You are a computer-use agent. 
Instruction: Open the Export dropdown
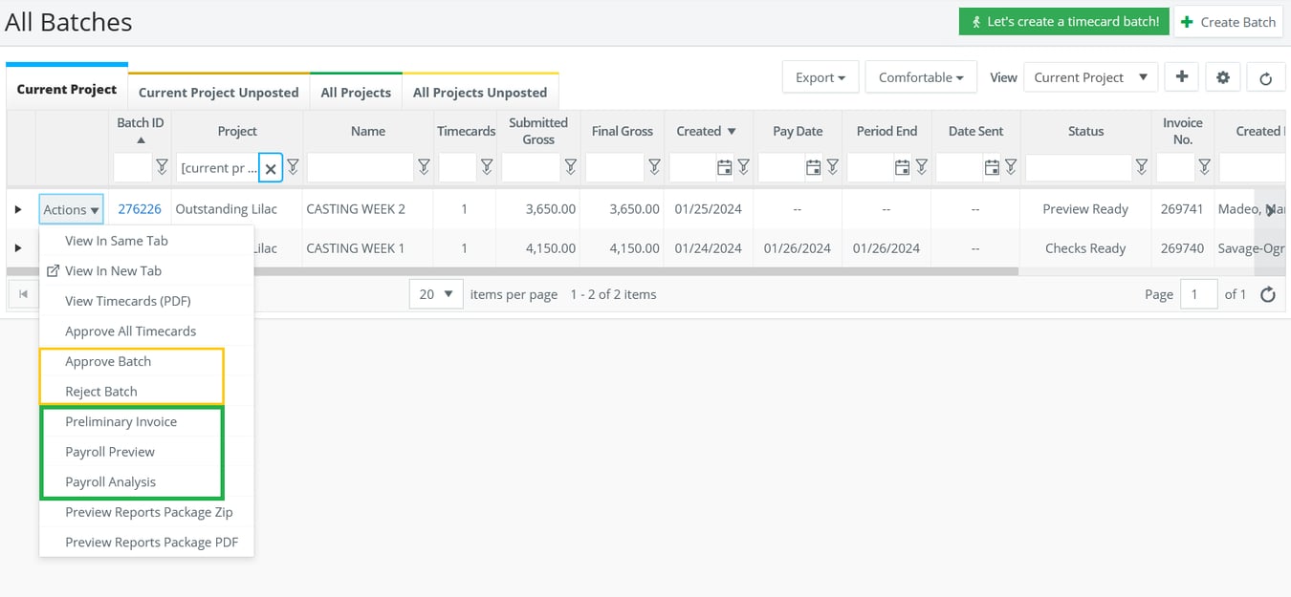[x=820, y=77]
